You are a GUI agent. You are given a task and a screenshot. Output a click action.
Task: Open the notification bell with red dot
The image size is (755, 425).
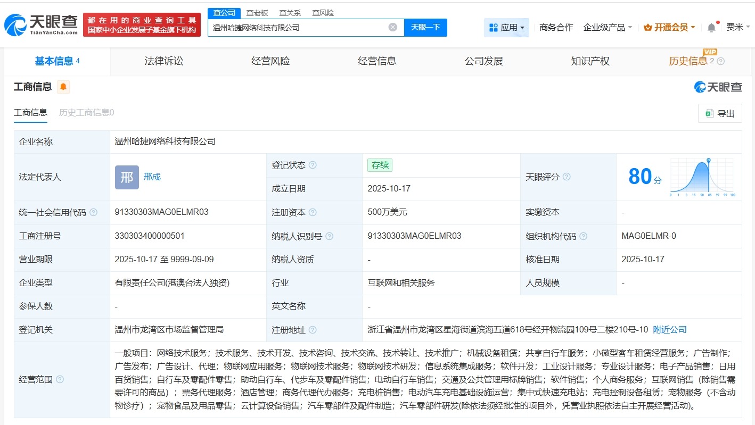(x=711, y=27)
